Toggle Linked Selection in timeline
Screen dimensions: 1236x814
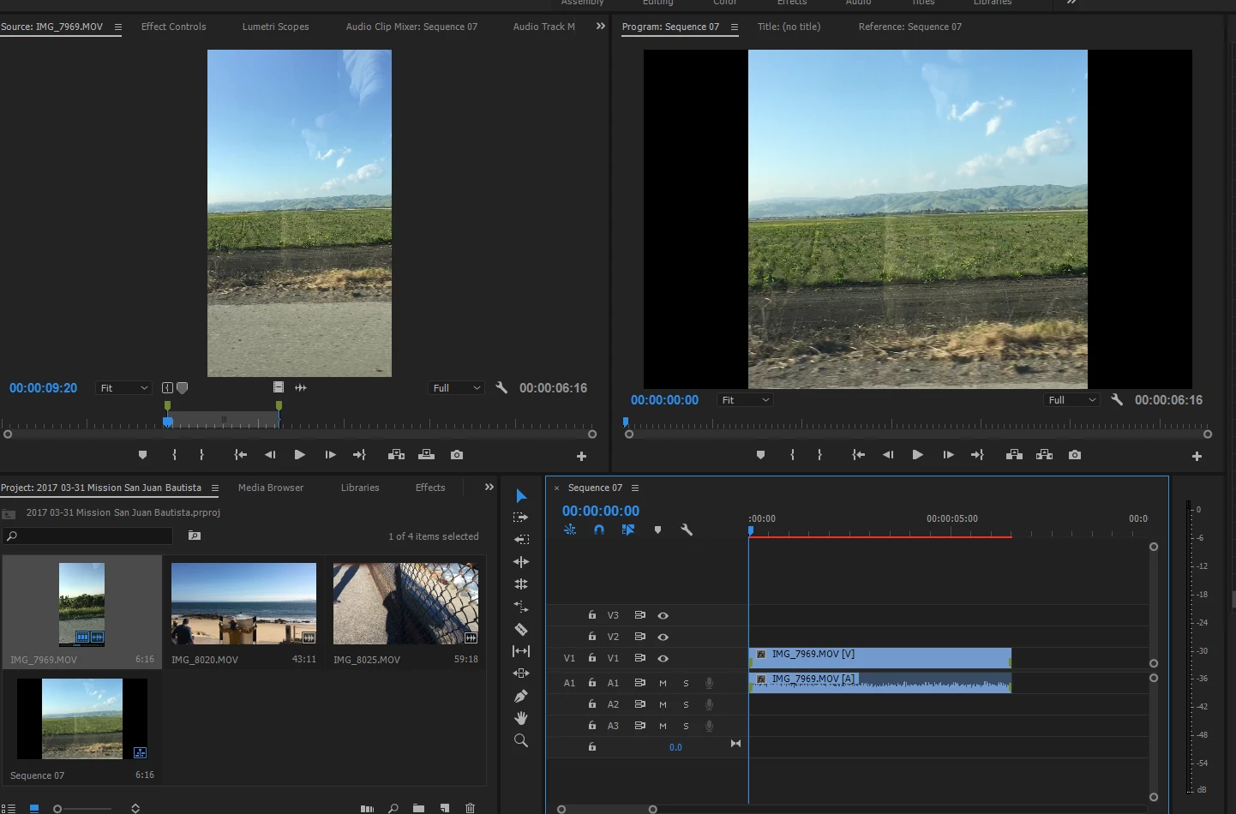[x=628, y=530]
